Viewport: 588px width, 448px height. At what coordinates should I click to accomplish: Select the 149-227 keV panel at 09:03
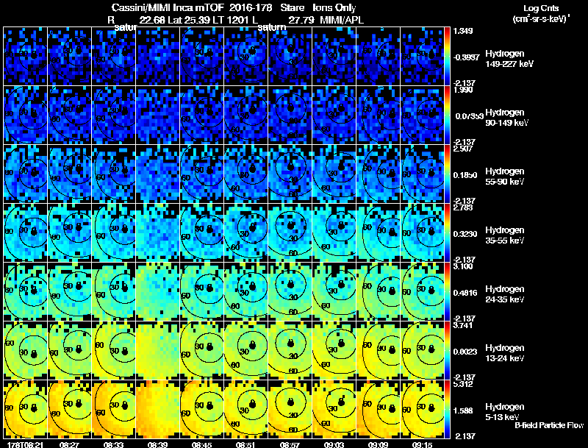pos(334,56)
